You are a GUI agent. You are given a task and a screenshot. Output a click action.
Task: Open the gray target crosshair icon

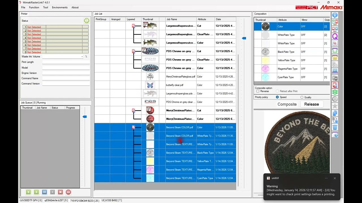point(335,99)
